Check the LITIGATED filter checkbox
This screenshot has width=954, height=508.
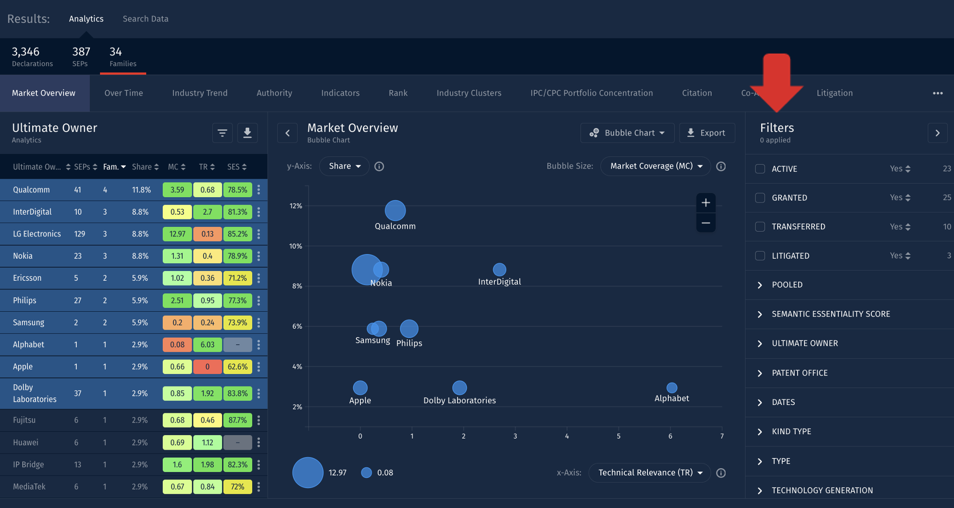tap(760, 255)
